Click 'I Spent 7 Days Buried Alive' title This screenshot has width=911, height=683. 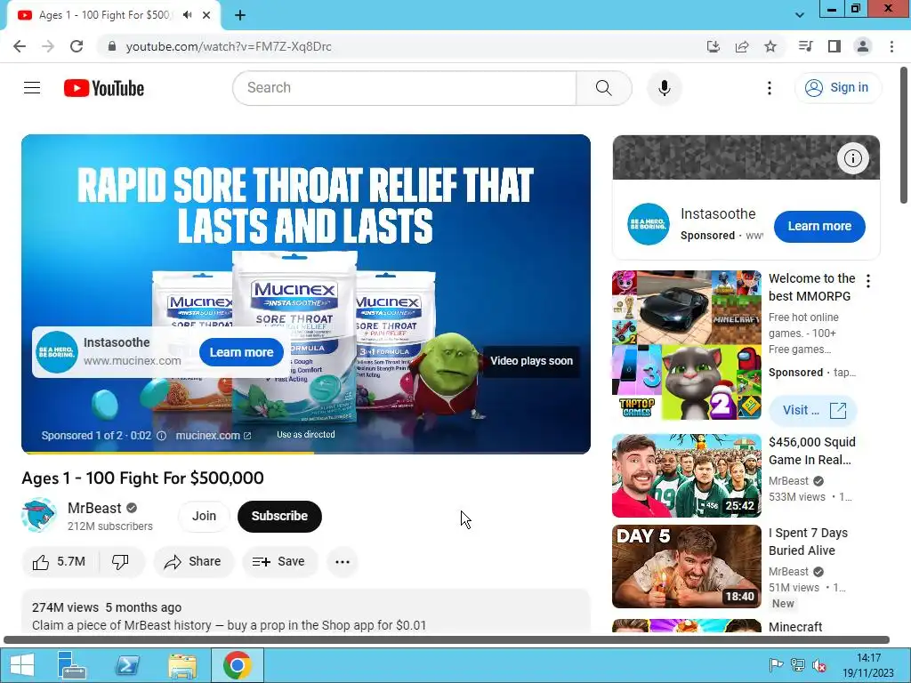pyautogui.click(x=808, y=542)
